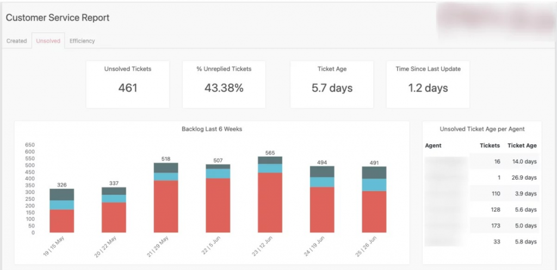This screenshot has width=557, height=270.
Task: Select the blue segment of the 25 | 26 Jun bar
Action: (x=374, y=185)
